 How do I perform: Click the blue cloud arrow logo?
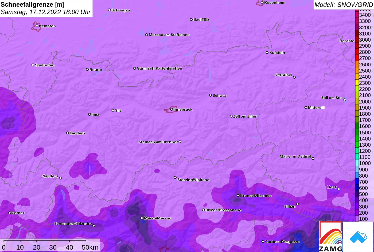[x=358, y=237]
